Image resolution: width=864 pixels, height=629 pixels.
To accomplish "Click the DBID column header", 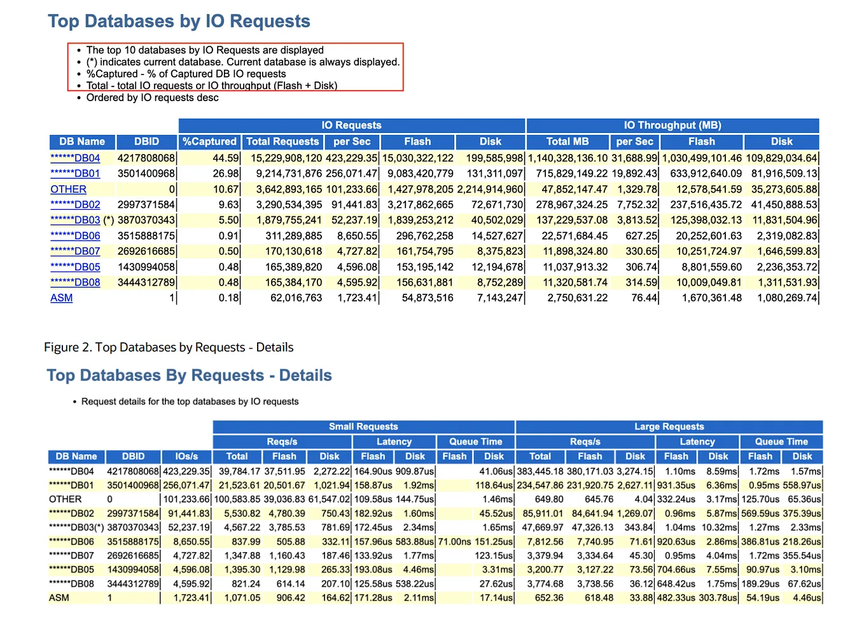I will coord(146,141).
